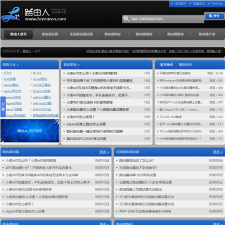Image resolution: width=225 pixels, height=225 pixels.
Task: Click the 搜索 search button
Action: point(214,16)
